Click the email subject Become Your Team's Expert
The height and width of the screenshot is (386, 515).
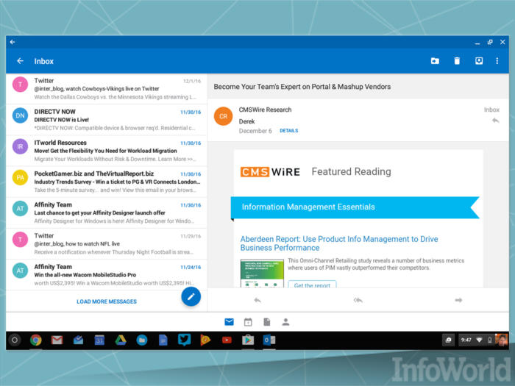point(302,87)
